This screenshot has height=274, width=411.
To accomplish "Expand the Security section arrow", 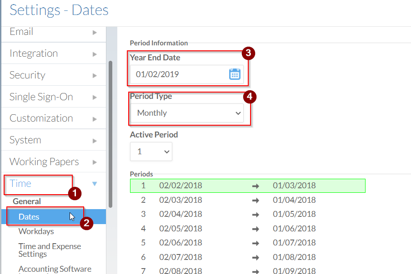I will tap(95, 76).
